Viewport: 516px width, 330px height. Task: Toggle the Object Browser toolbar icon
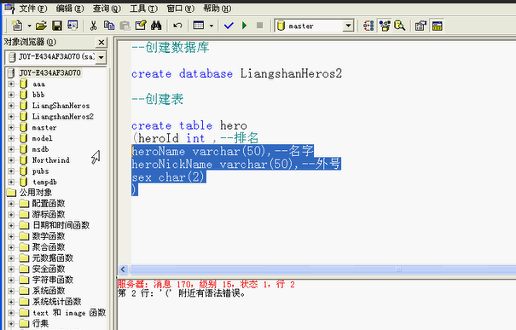(384, 26)
